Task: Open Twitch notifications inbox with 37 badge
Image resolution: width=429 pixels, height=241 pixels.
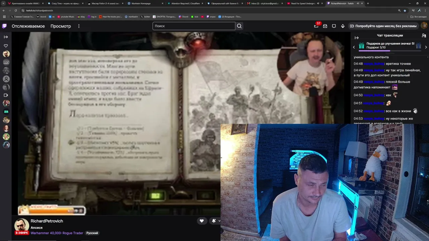Action: tap(316, 26)
